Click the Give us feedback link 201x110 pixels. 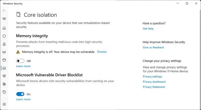[x=153, y=47]
